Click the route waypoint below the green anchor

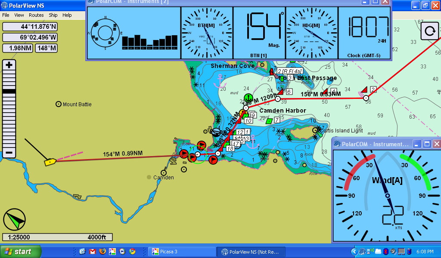246,108
